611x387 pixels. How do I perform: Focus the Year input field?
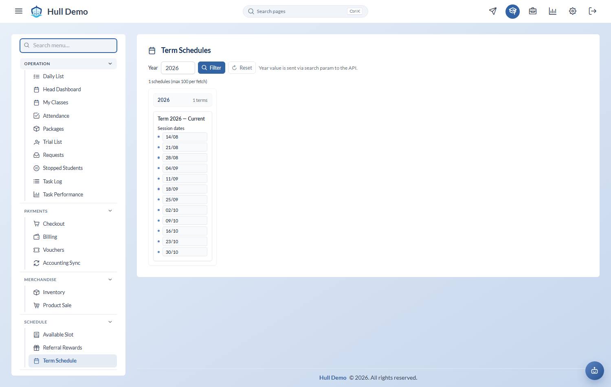coord(178,68)
